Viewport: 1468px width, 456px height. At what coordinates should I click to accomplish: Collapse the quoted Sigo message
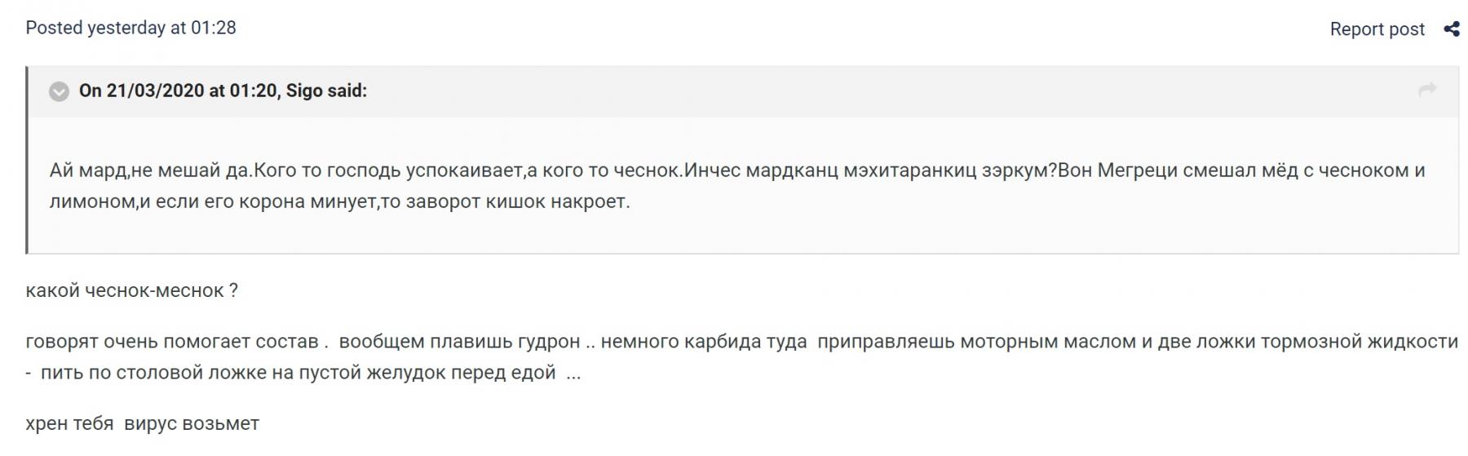click(59, 91)
